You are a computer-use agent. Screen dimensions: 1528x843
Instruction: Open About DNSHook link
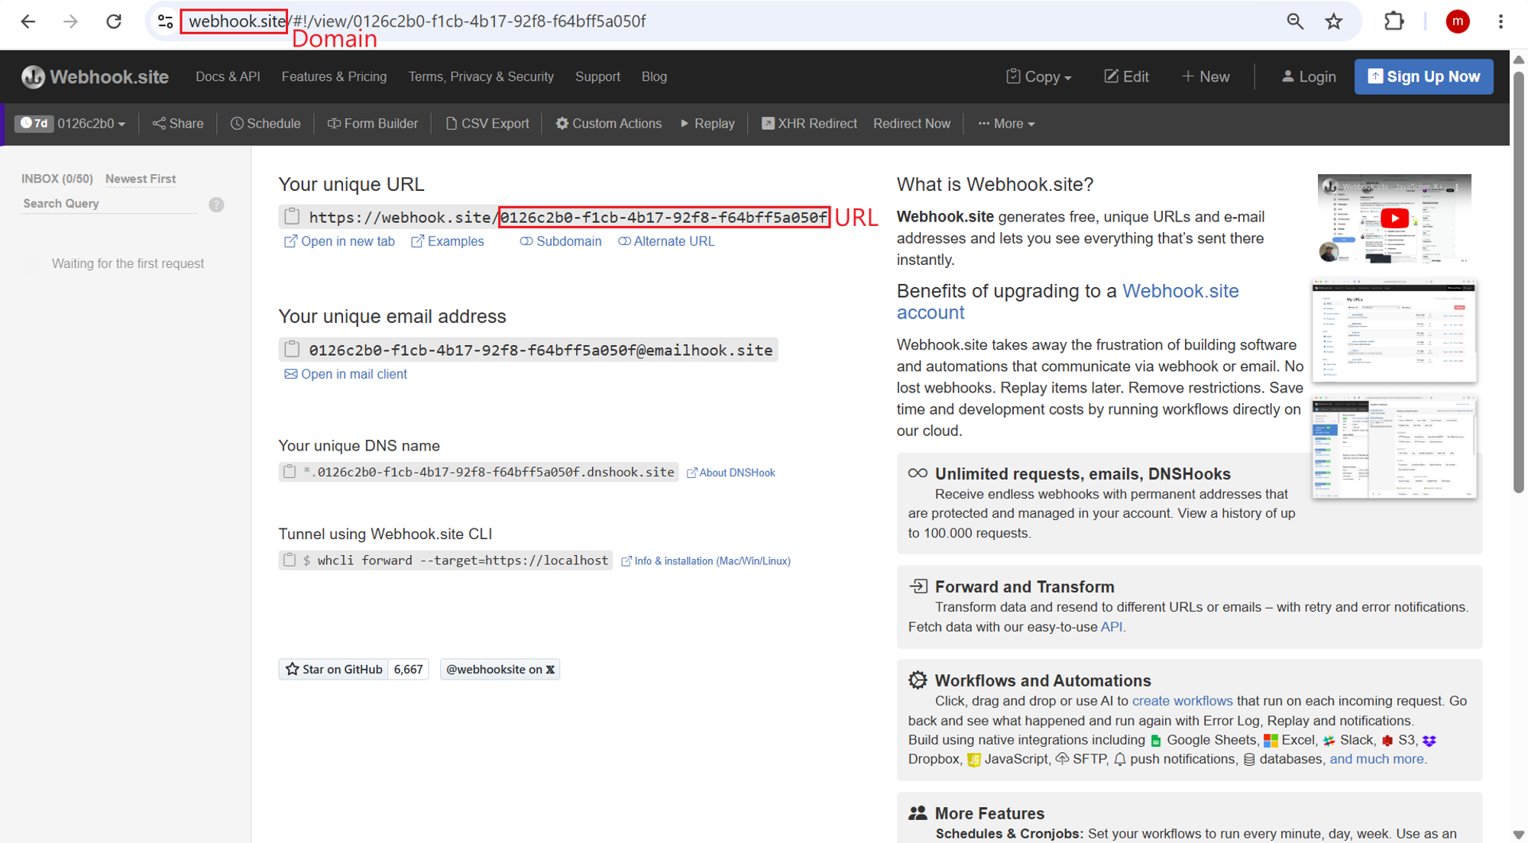pyautogui.click(x=731, y=473)
